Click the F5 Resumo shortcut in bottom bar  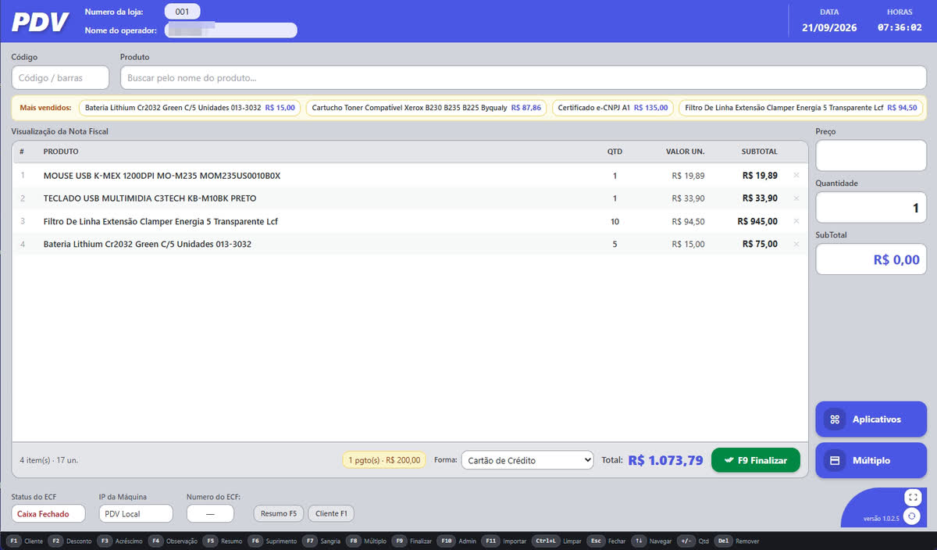223,541
